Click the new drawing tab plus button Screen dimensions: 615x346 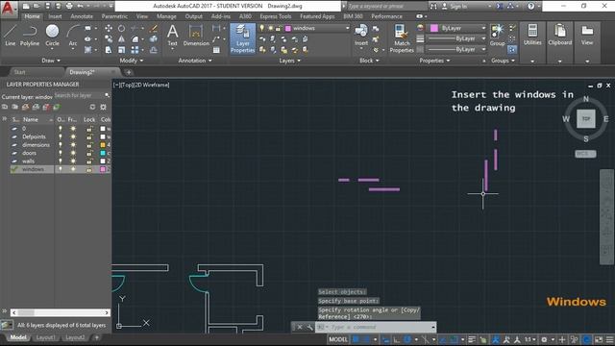[129, 72]
